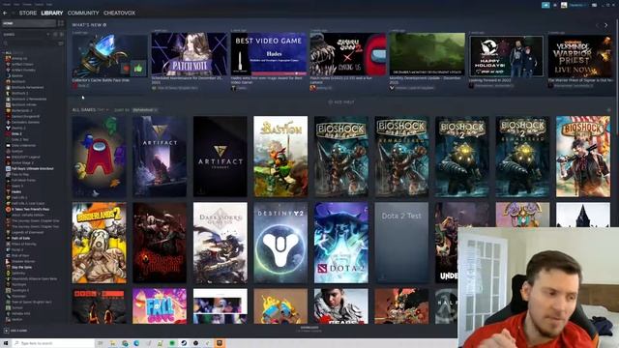Open the Dota 2 game tile
This screenshot has height=348, width=619.
(341, 243)
